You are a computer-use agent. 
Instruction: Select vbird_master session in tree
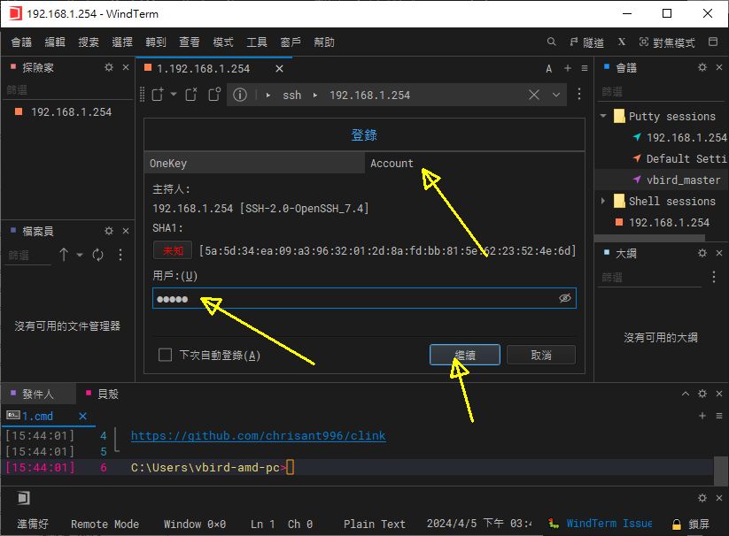coord(683,180)
